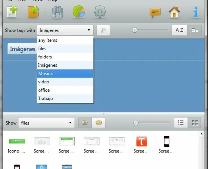
Task: Open the Show files combo box
Action: pos(47,123)
